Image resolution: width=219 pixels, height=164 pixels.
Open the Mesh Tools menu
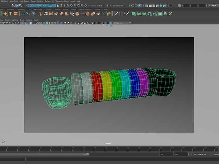[x=14, y=1]
